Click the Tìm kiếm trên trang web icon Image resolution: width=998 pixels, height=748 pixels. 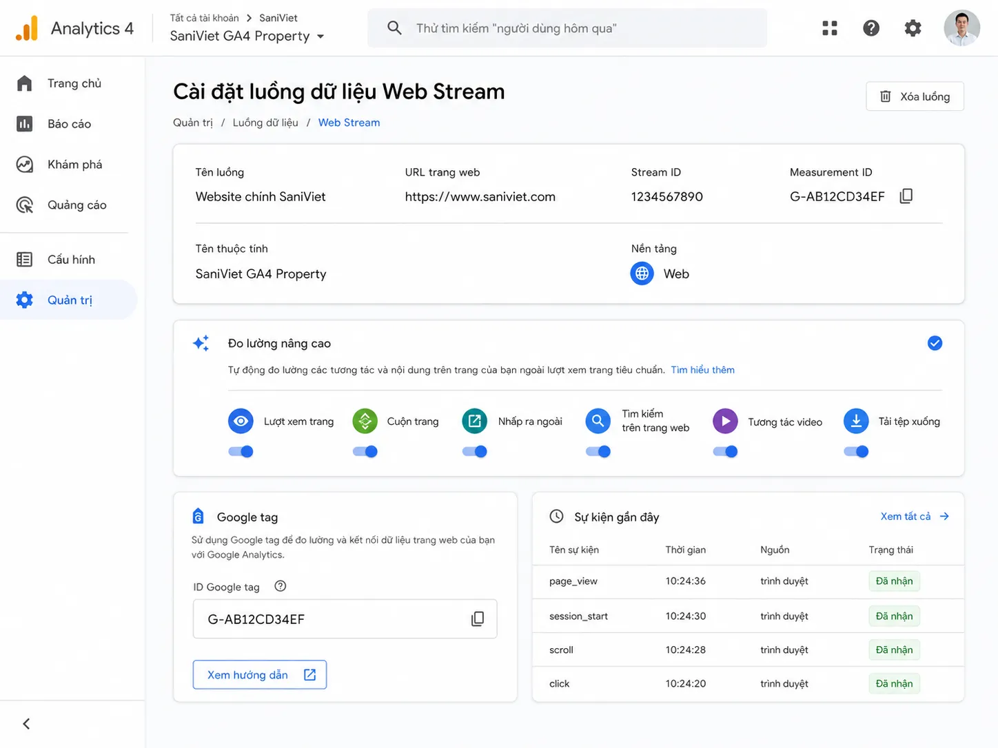[x=598, y=421]
